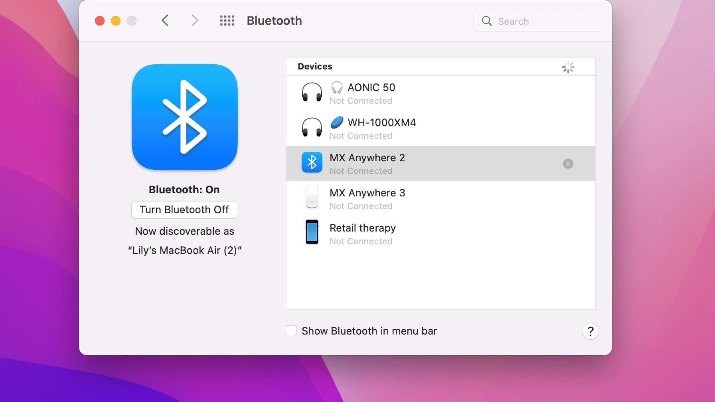The width and height of the screenshot is (715, 402).
Task: Click the MX Anywhere 2 Bluetooth icon
Action: 312,163
